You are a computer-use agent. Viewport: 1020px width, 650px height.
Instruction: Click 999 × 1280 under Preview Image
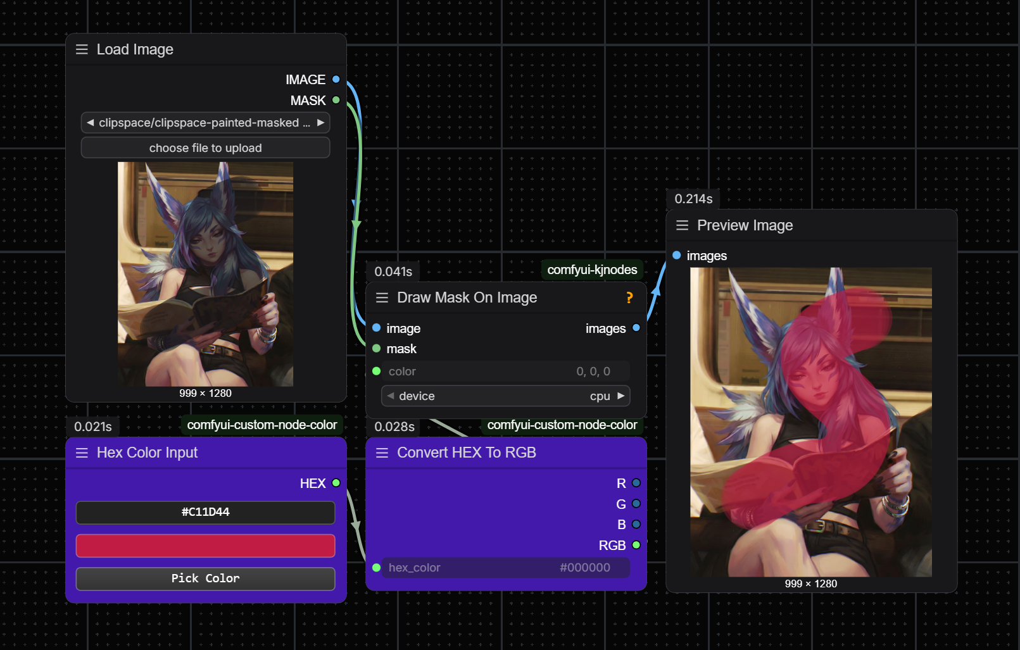(811, 584)
